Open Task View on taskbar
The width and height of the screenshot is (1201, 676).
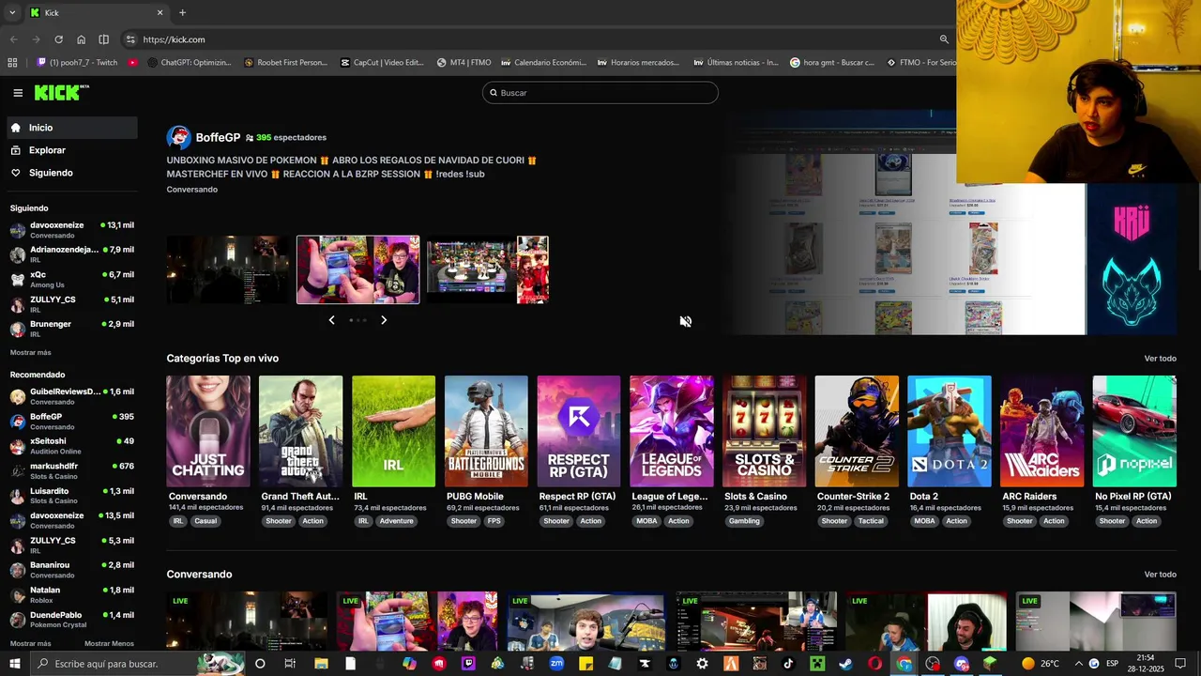click(x=290, y=664)
